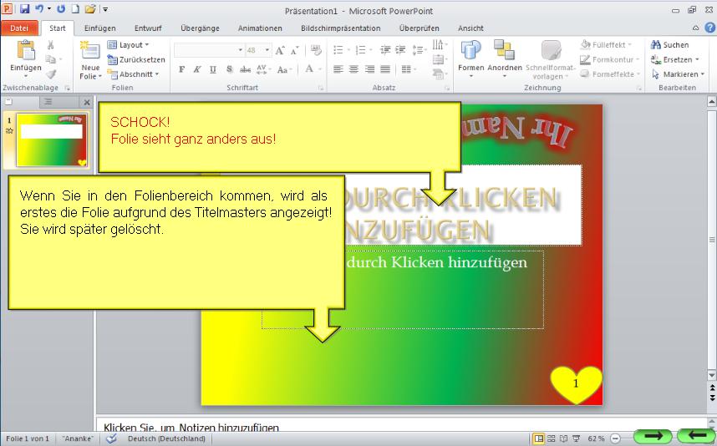
Task: Click the Suchen binoculars icon
Action: click(657, 45)
